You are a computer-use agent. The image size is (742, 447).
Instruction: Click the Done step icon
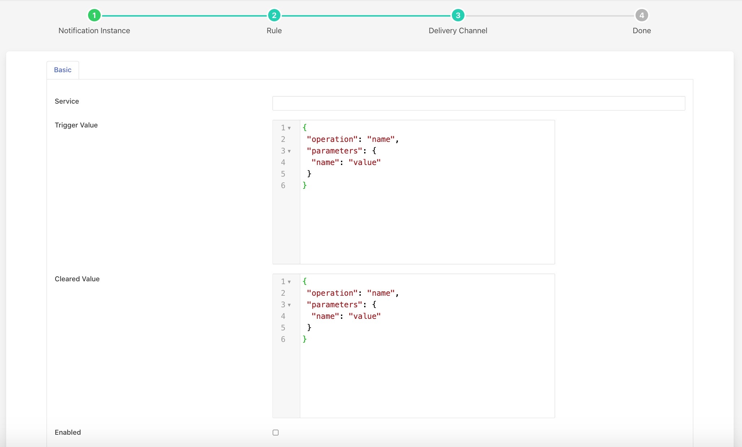[x=641, y=15]
